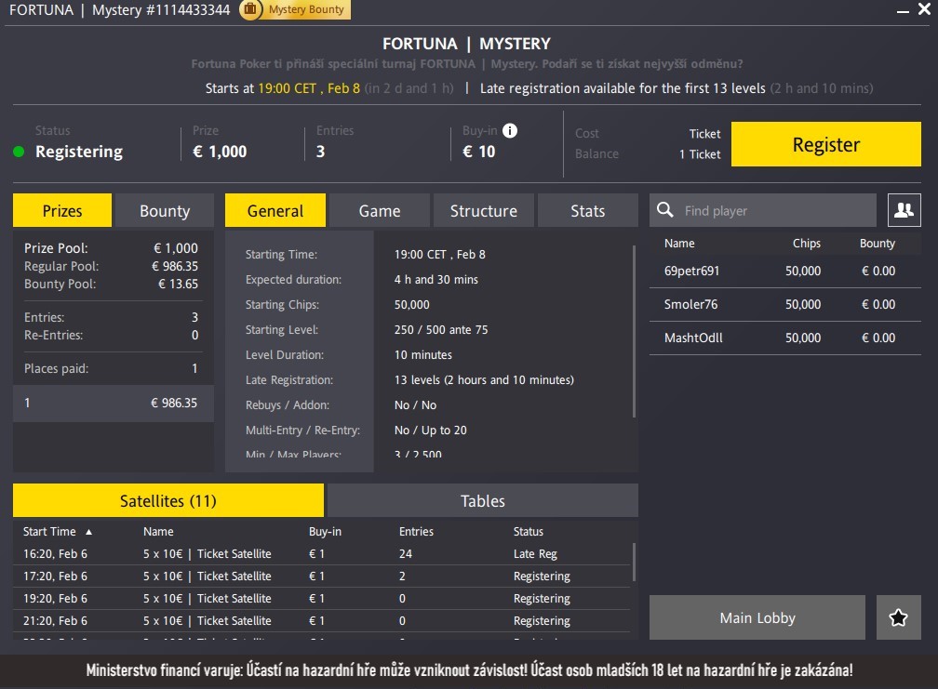The image size is (938, 689).
Task: Click the Late Reg status text
Action: (x=535, y=554)
